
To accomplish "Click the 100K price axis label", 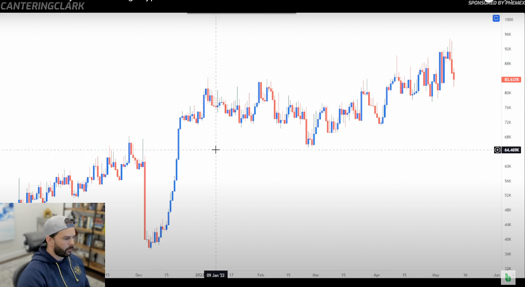I will pos(509,19).
